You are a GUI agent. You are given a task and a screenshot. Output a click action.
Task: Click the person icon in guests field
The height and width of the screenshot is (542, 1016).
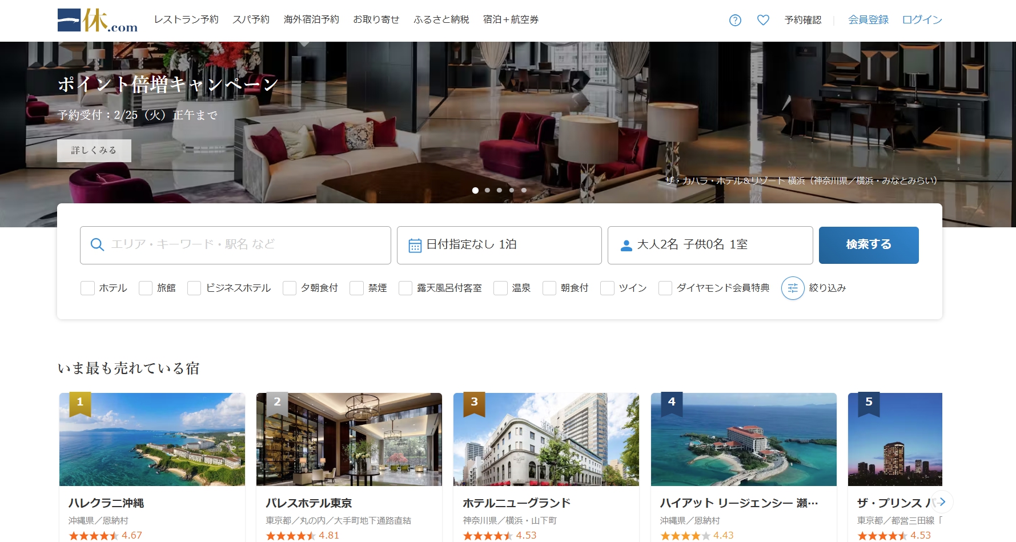pos(626,246)
